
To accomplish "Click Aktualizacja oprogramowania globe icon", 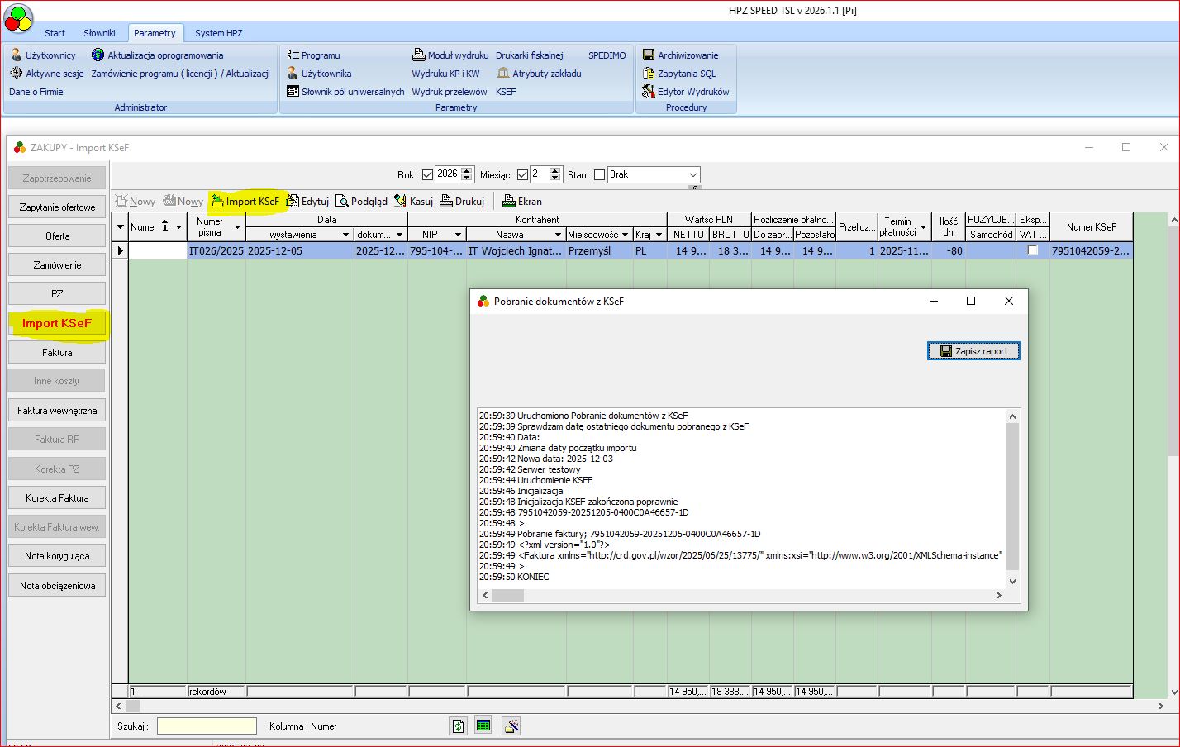I will 98,55.
